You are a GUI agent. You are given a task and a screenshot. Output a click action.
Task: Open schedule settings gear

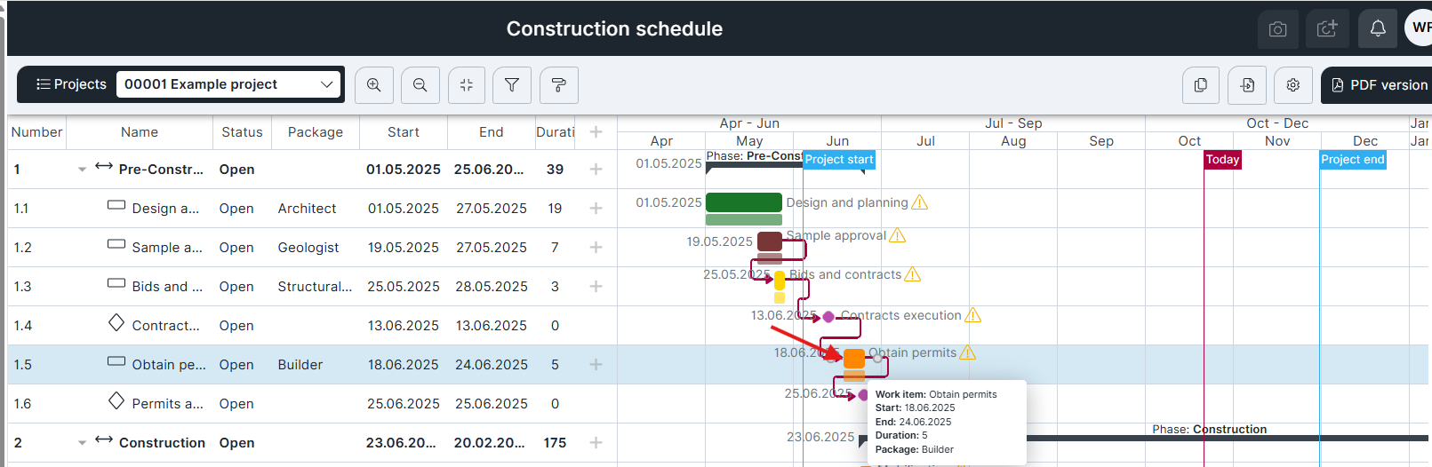1293,85
